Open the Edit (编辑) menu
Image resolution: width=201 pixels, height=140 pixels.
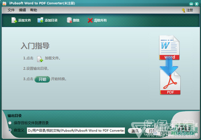point(22,10)
